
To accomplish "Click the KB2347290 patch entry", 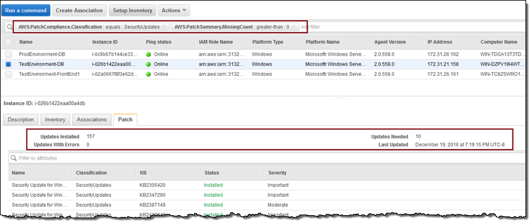I will coord(153,195).
